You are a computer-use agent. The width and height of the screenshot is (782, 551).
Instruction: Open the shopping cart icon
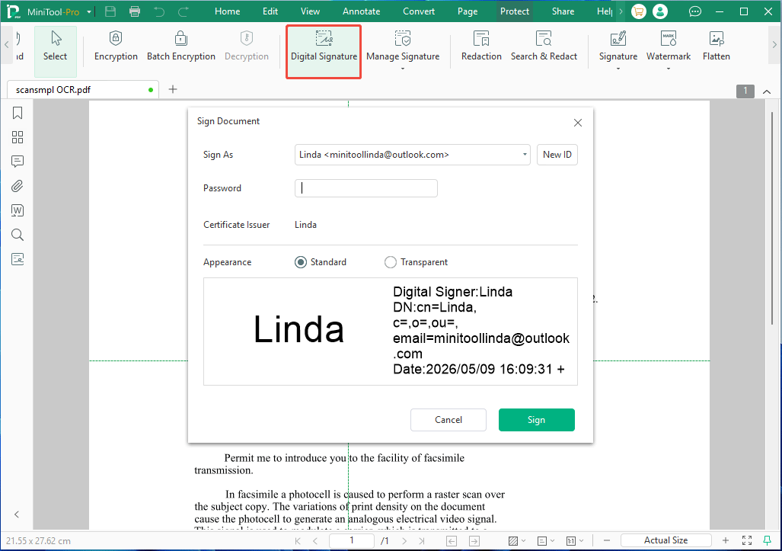638,11
